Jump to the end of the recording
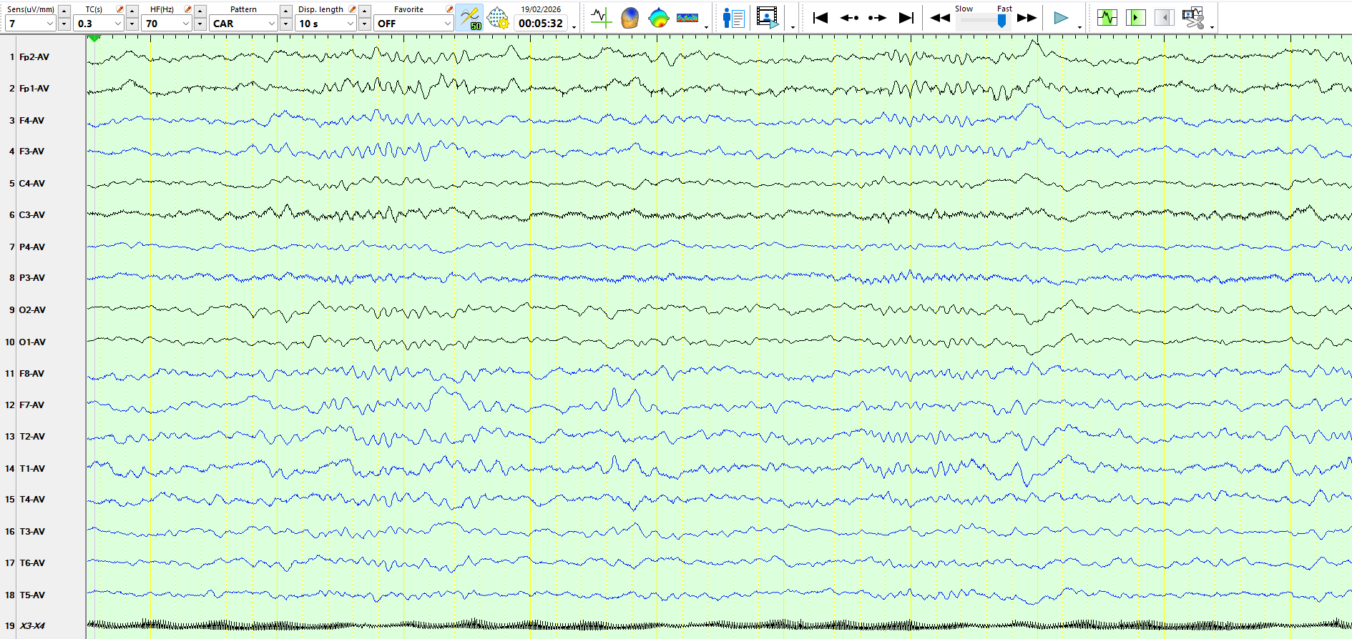 coord(906,18)
